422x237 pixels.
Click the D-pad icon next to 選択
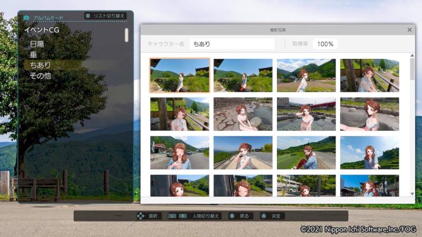click(140, 216)
